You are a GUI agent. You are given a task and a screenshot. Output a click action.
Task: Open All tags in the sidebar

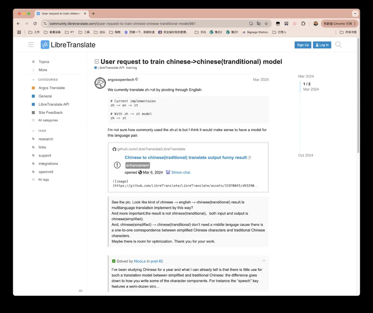(43, 180)
